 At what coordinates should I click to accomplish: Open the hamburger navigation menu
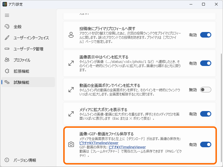tap(7, 15)
